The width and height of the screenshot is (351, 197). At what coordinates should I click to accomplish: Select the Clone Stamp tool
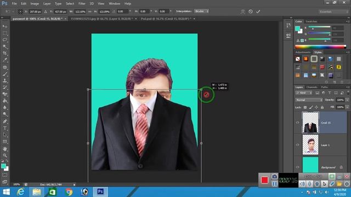(5, 80)
